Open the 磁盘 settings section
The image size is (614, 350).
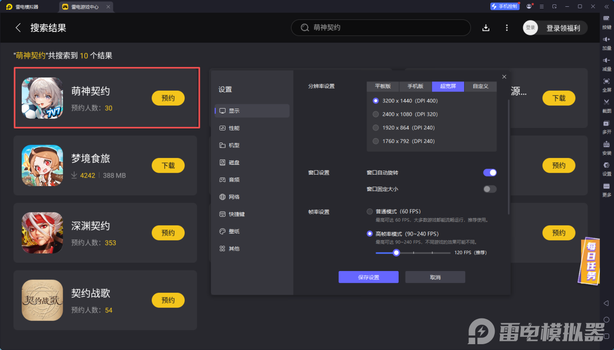point(252,162)
